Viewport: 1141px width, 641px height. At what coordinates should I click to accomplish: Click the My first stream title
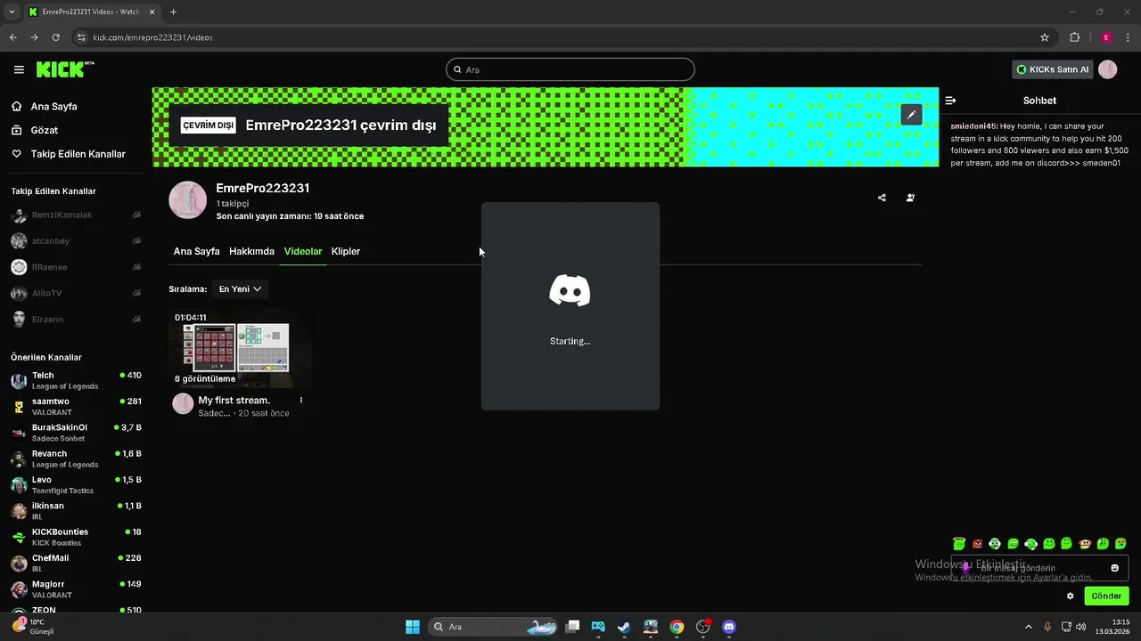234,401
